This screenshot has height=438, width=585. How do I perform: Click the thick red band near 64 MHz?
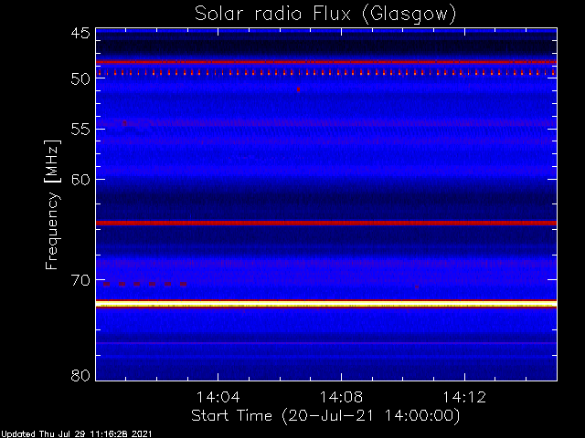[326, 223]
